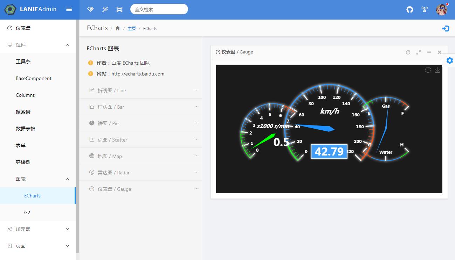Select G2 in sidebar submenu
Image resolution: width=455 pixels, height=260 pixels.
[x=37, y=212]
